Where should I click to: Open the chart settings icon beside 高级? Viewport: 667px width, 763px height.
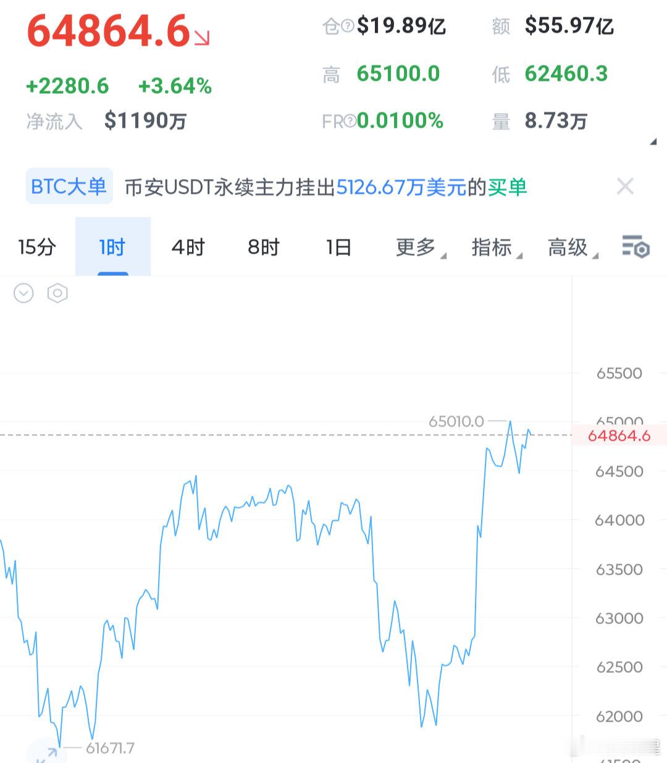[x=636, y=246]
